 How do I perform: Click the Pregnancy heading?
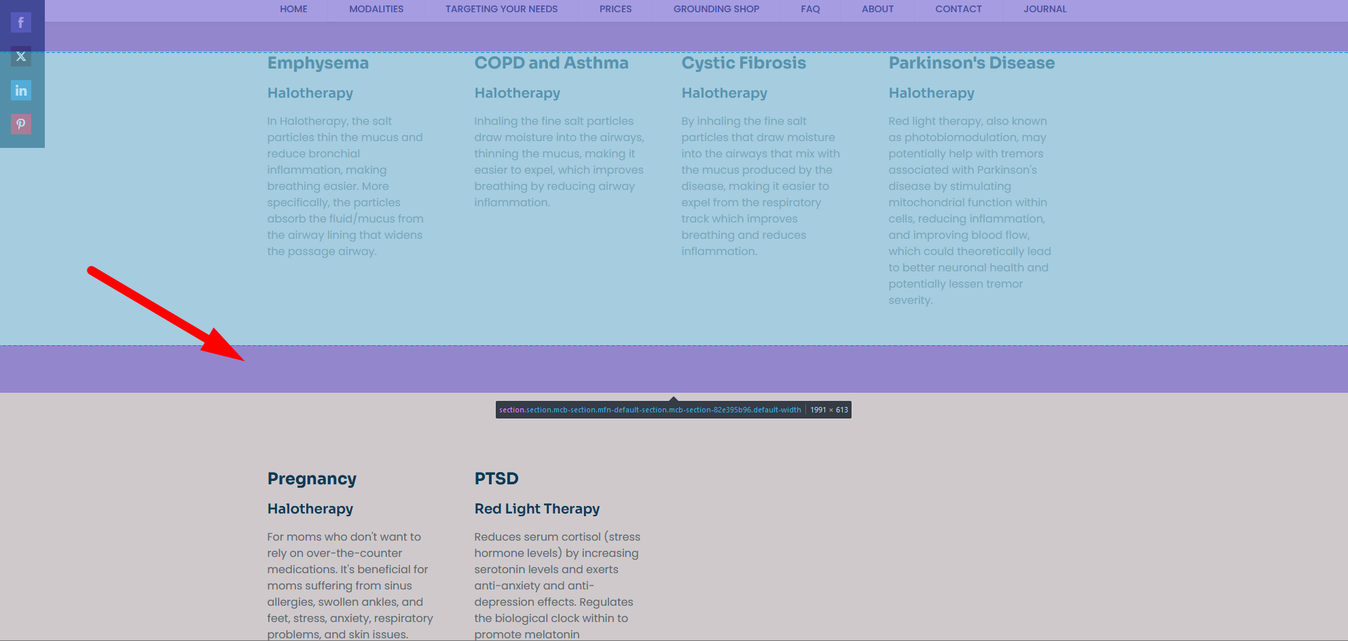coord(312,479)
